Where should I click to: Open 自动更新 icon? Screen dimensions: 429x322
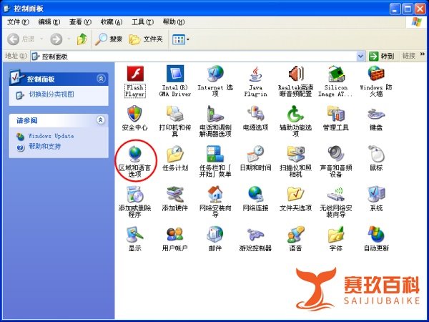click(x=376, y=239)
